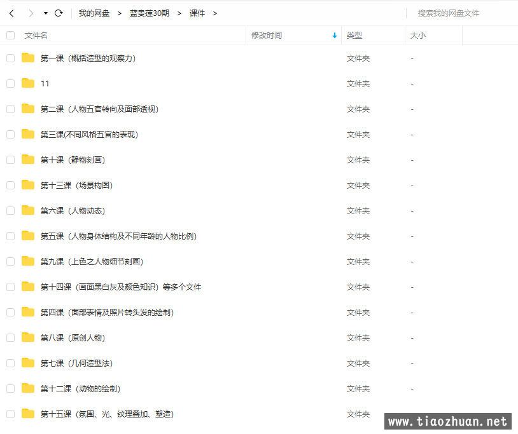
Task: Toggle the select-all checkbox in header
Action: (10, 36)
